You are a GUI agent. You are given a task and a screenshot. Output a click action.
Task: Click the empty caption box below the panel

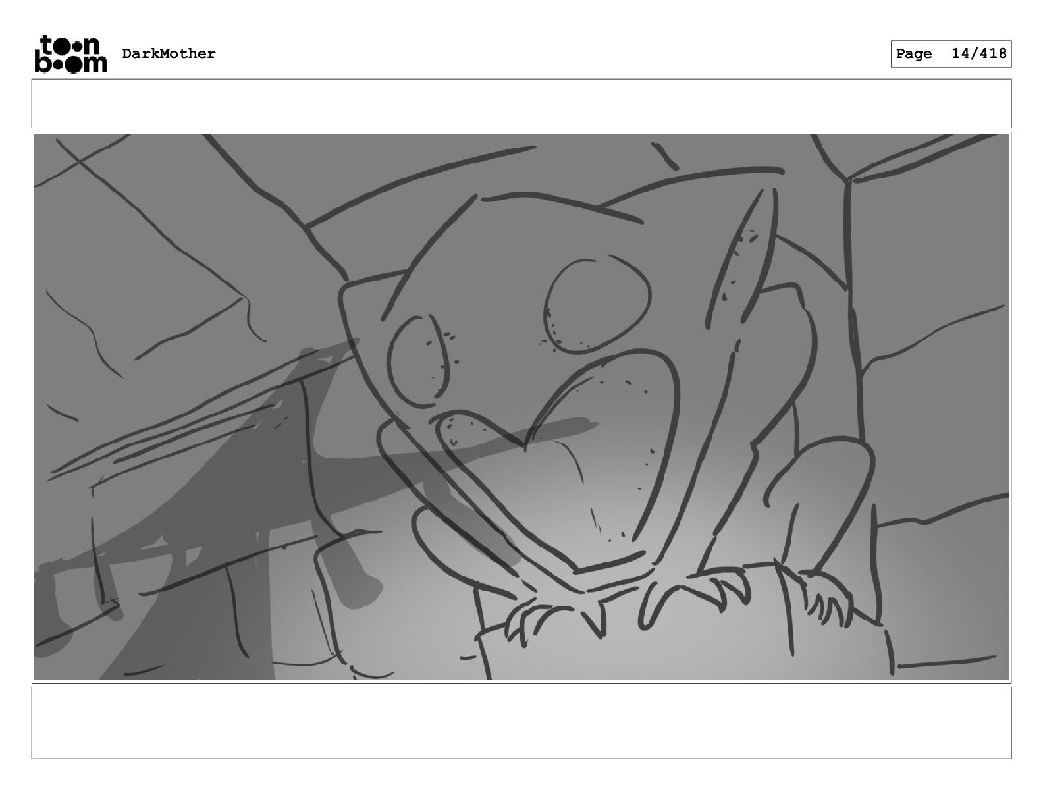[521, 722]
